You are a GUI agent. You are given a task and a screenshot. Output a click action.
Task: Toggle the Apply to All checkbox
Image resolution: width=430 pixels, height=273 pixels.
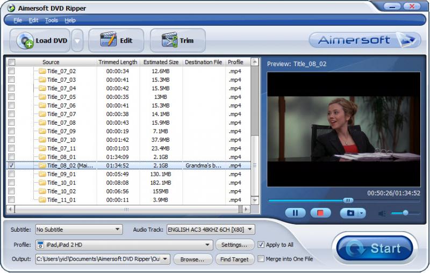pos(261,245)
